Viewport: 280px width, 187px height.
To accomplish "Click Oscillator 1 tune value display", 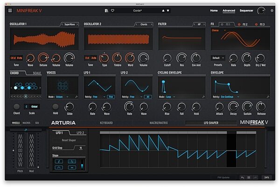I will coord(16,58).
